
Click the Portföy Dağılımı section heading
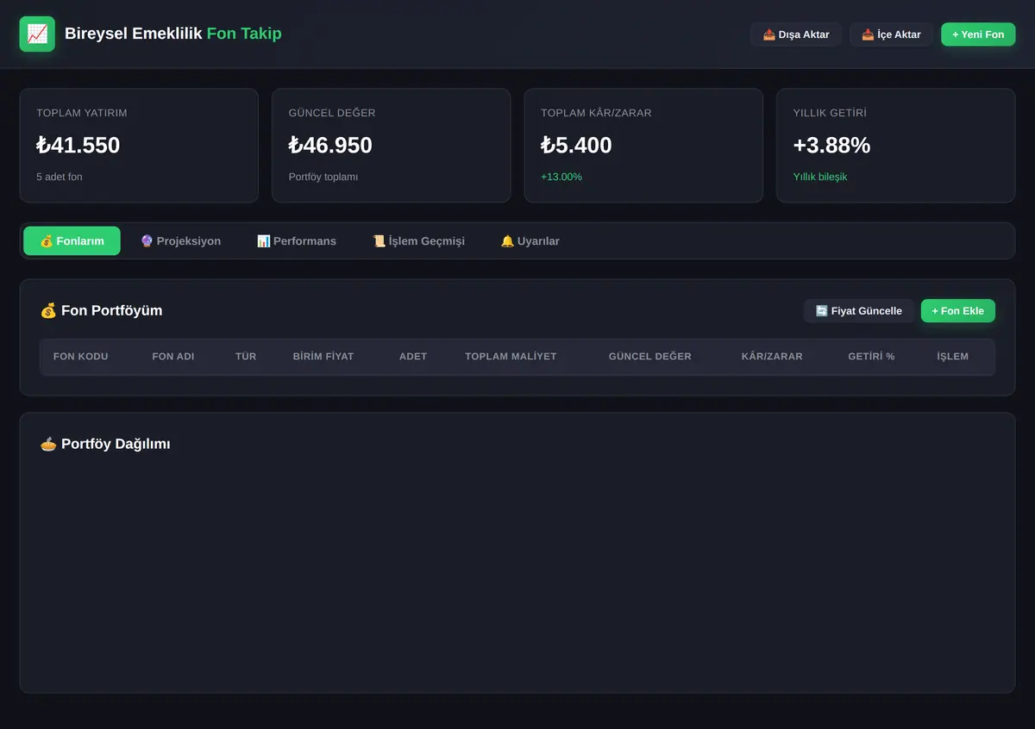105,444
